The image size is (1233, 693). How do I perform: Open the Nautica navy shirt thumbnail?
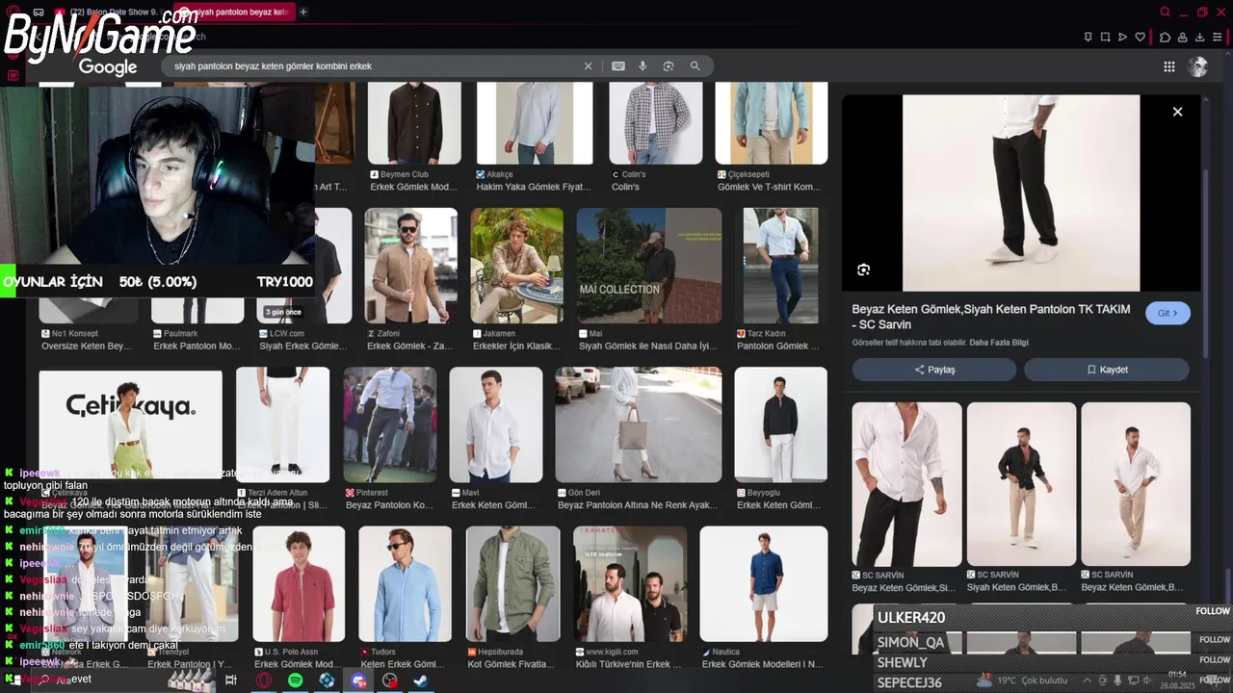pos(764,583)
